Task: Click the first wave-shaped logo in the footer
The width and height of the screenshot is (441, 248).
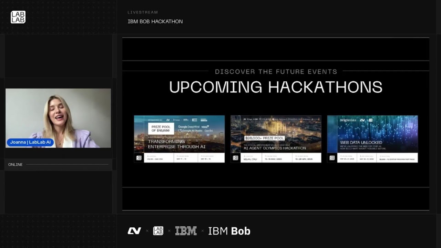Action: click(134, 231)
